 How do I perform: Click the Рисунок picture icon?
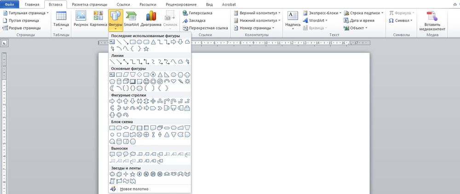pos(80,17)
